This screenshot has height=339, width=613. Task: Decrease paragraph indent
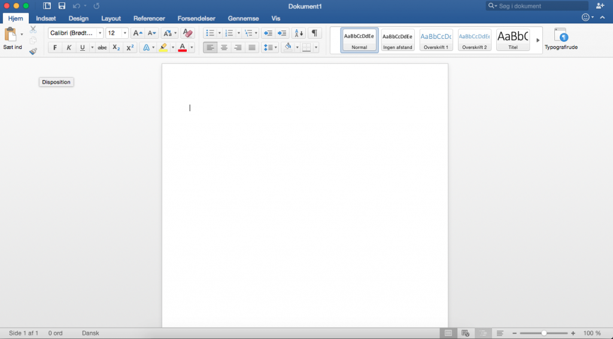point(268,33)
